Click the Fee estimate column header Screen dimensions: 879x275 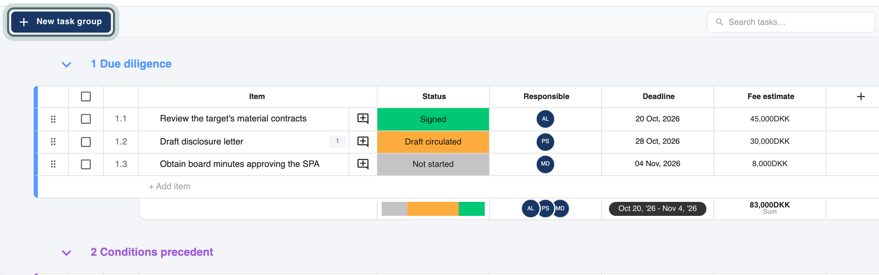pyautogui.click(x=771, y=97)
